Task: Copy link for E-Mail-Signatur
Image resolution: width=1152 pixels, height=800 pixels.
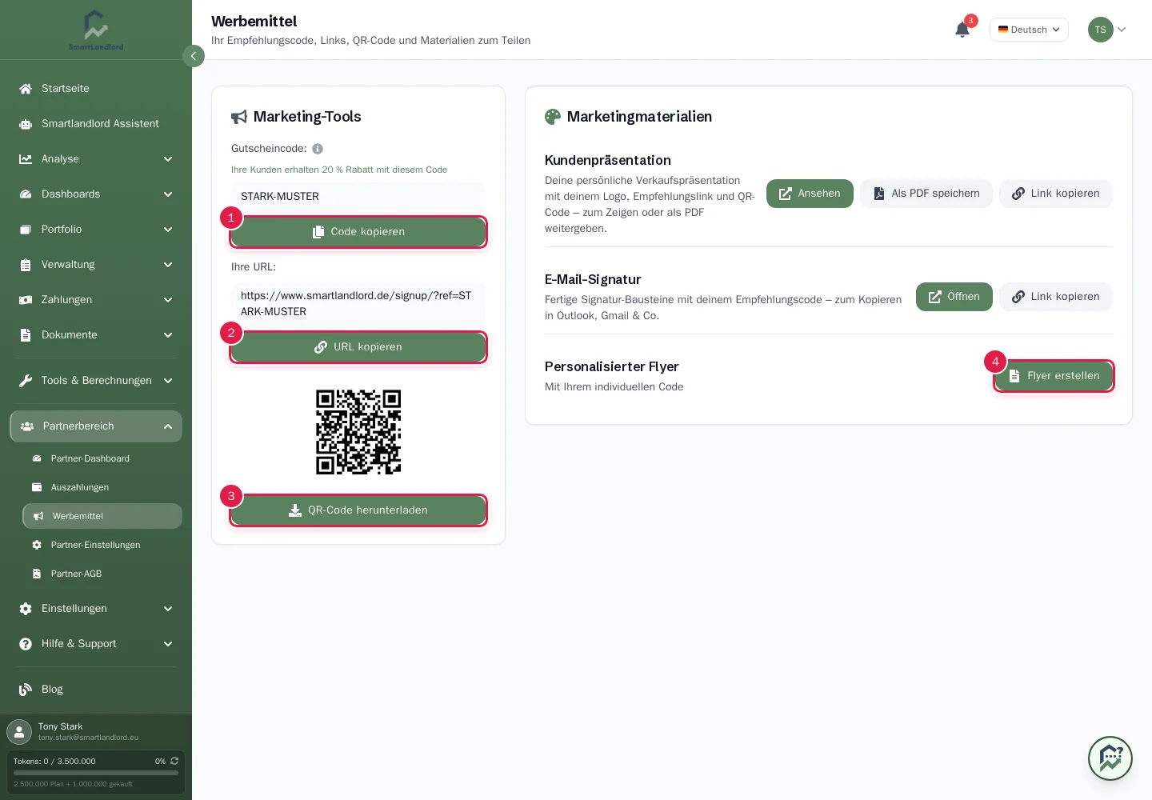Action: [x=1056, y=297]
